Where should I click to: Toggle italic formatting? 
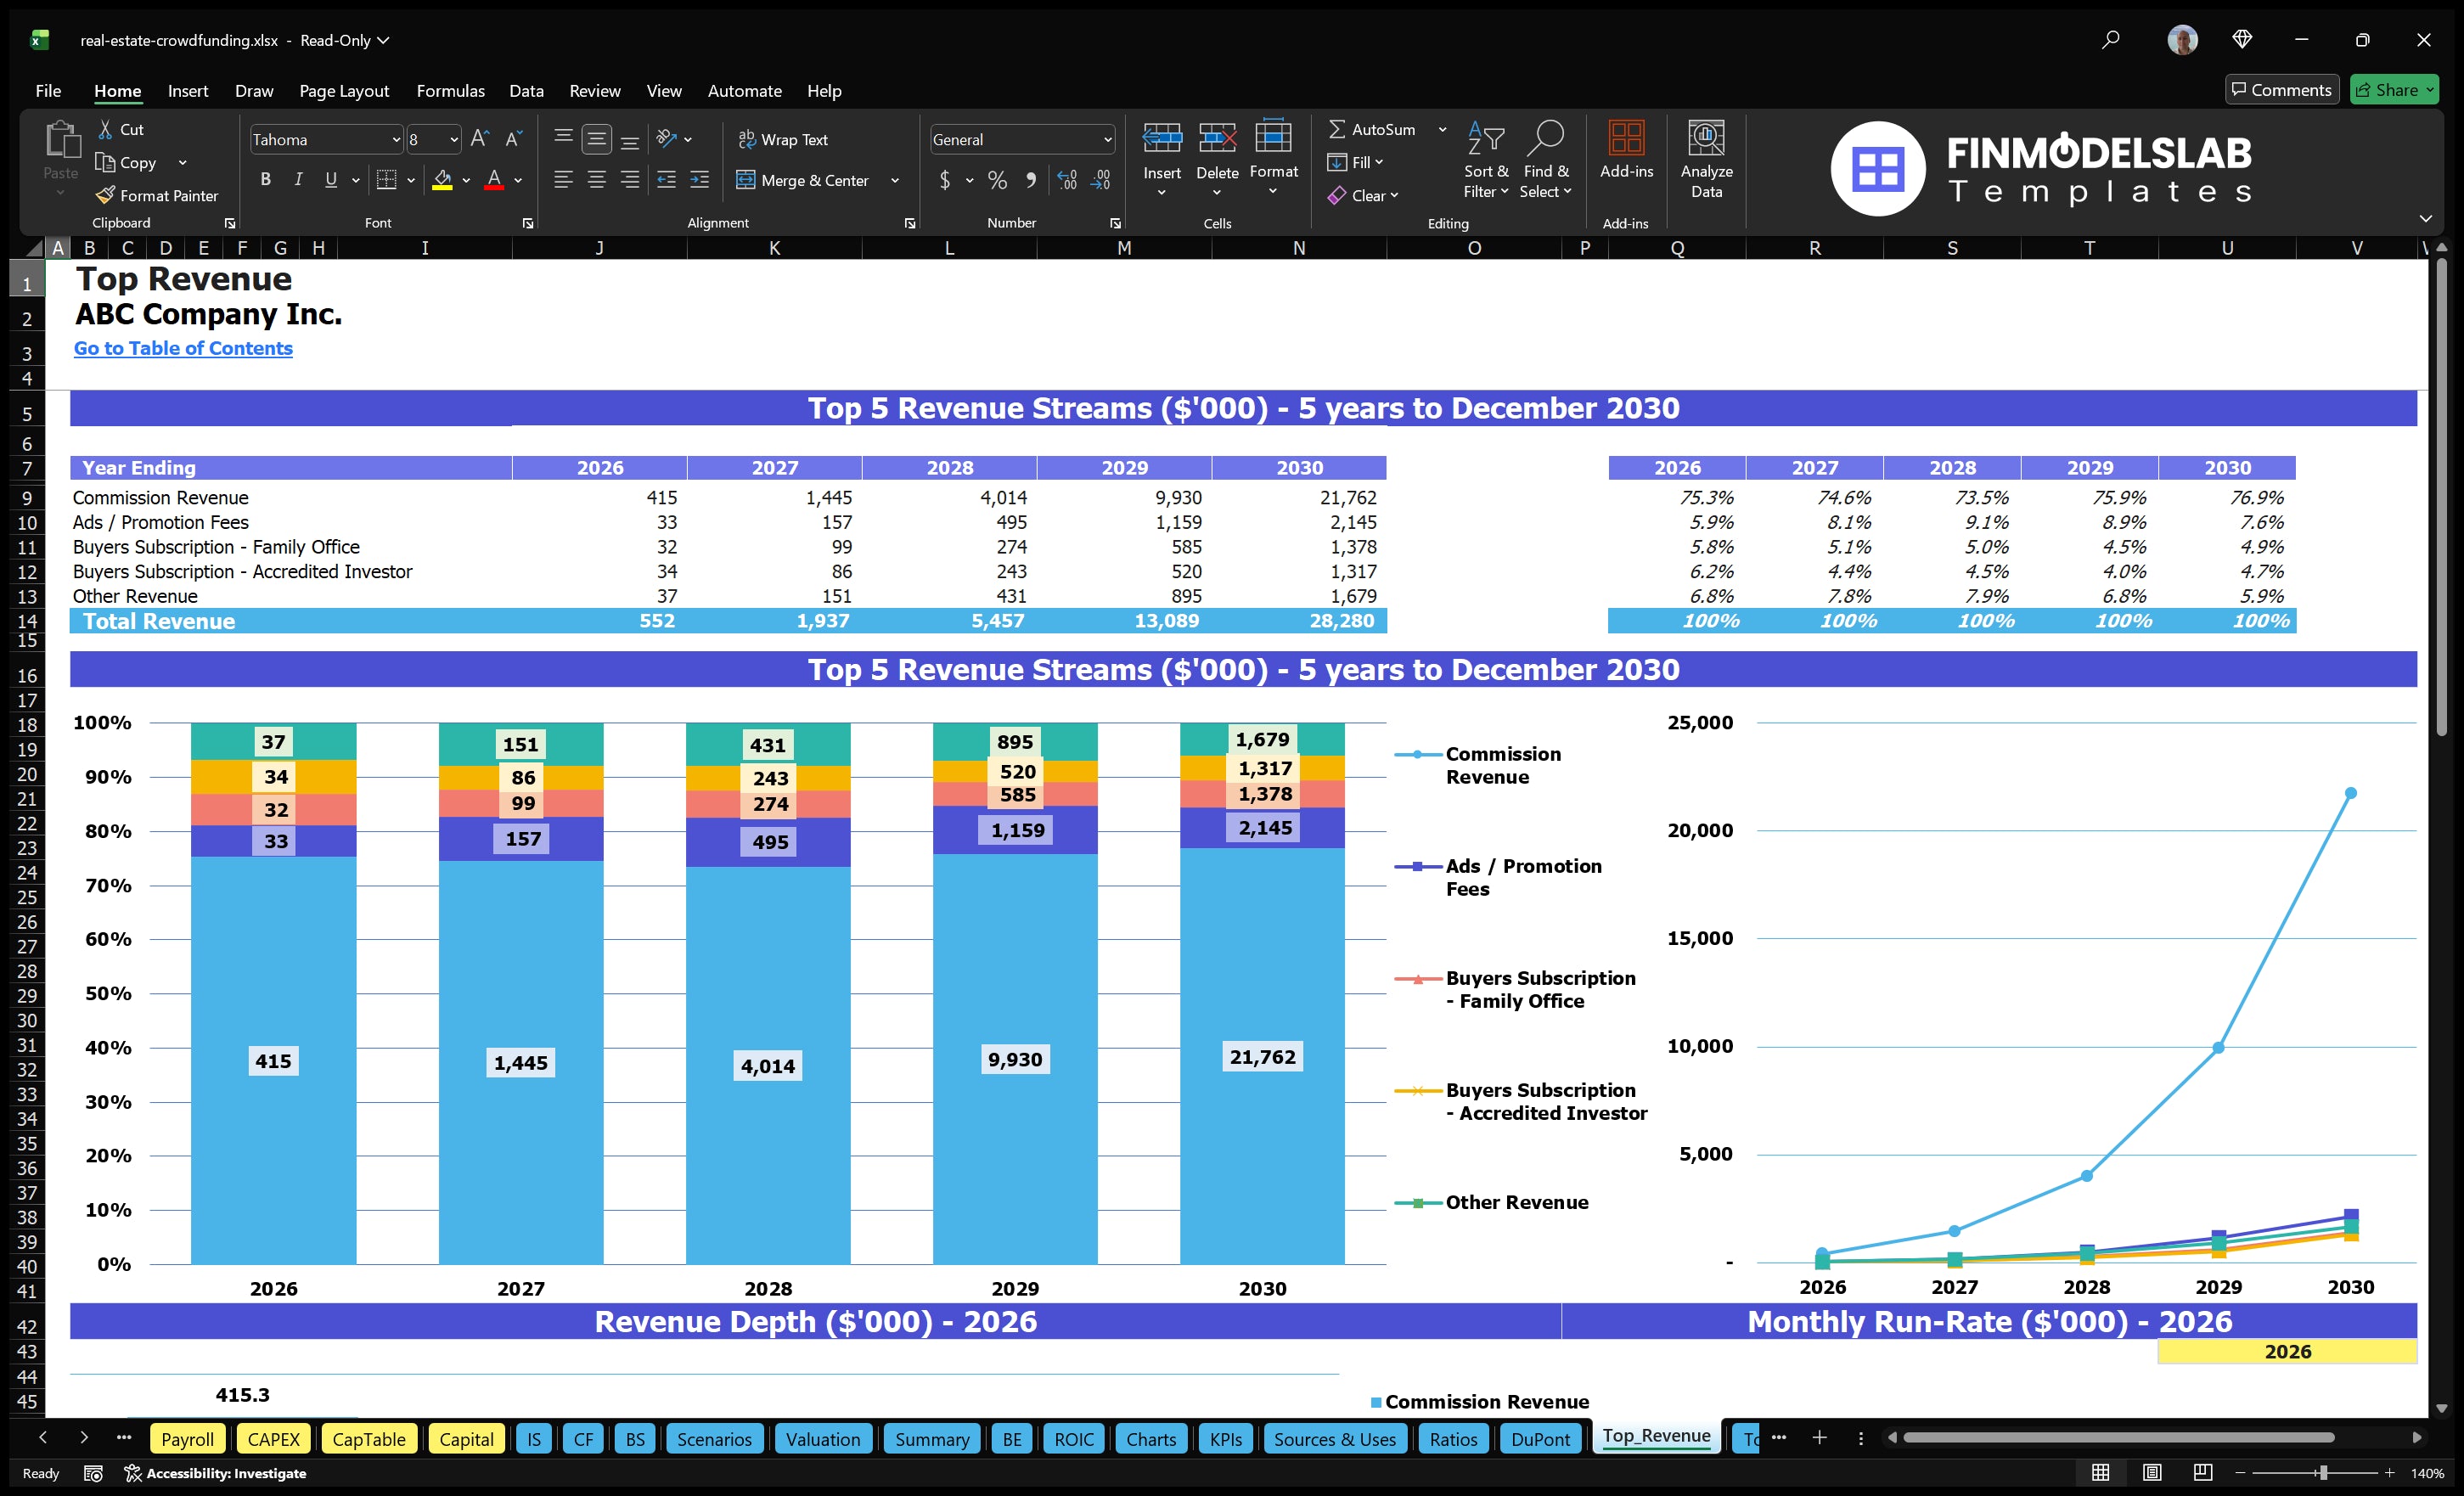[297, 180]
